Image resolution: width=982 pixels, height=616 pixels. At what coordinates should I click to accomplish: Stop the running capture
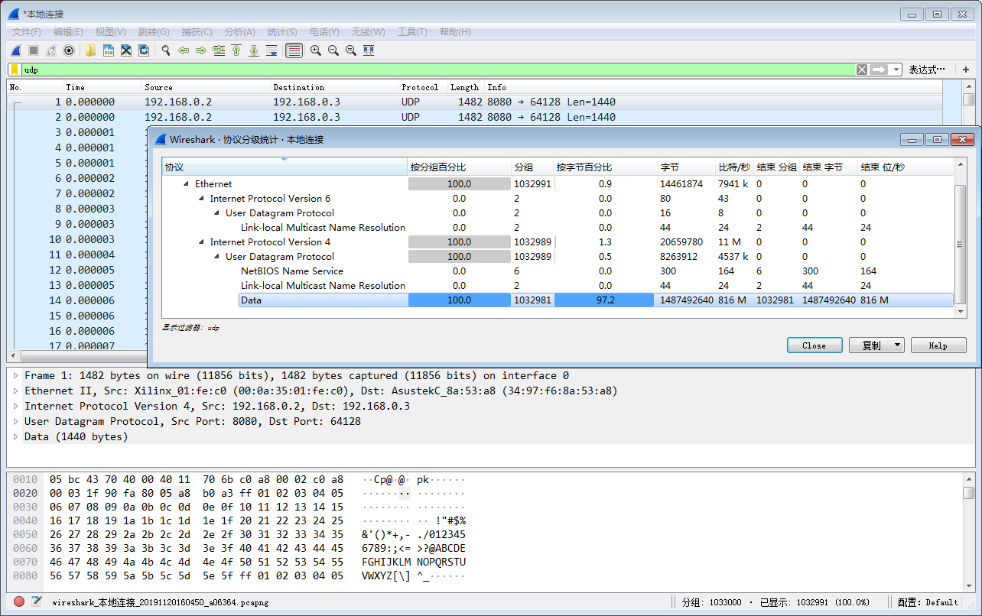(34, 50)
